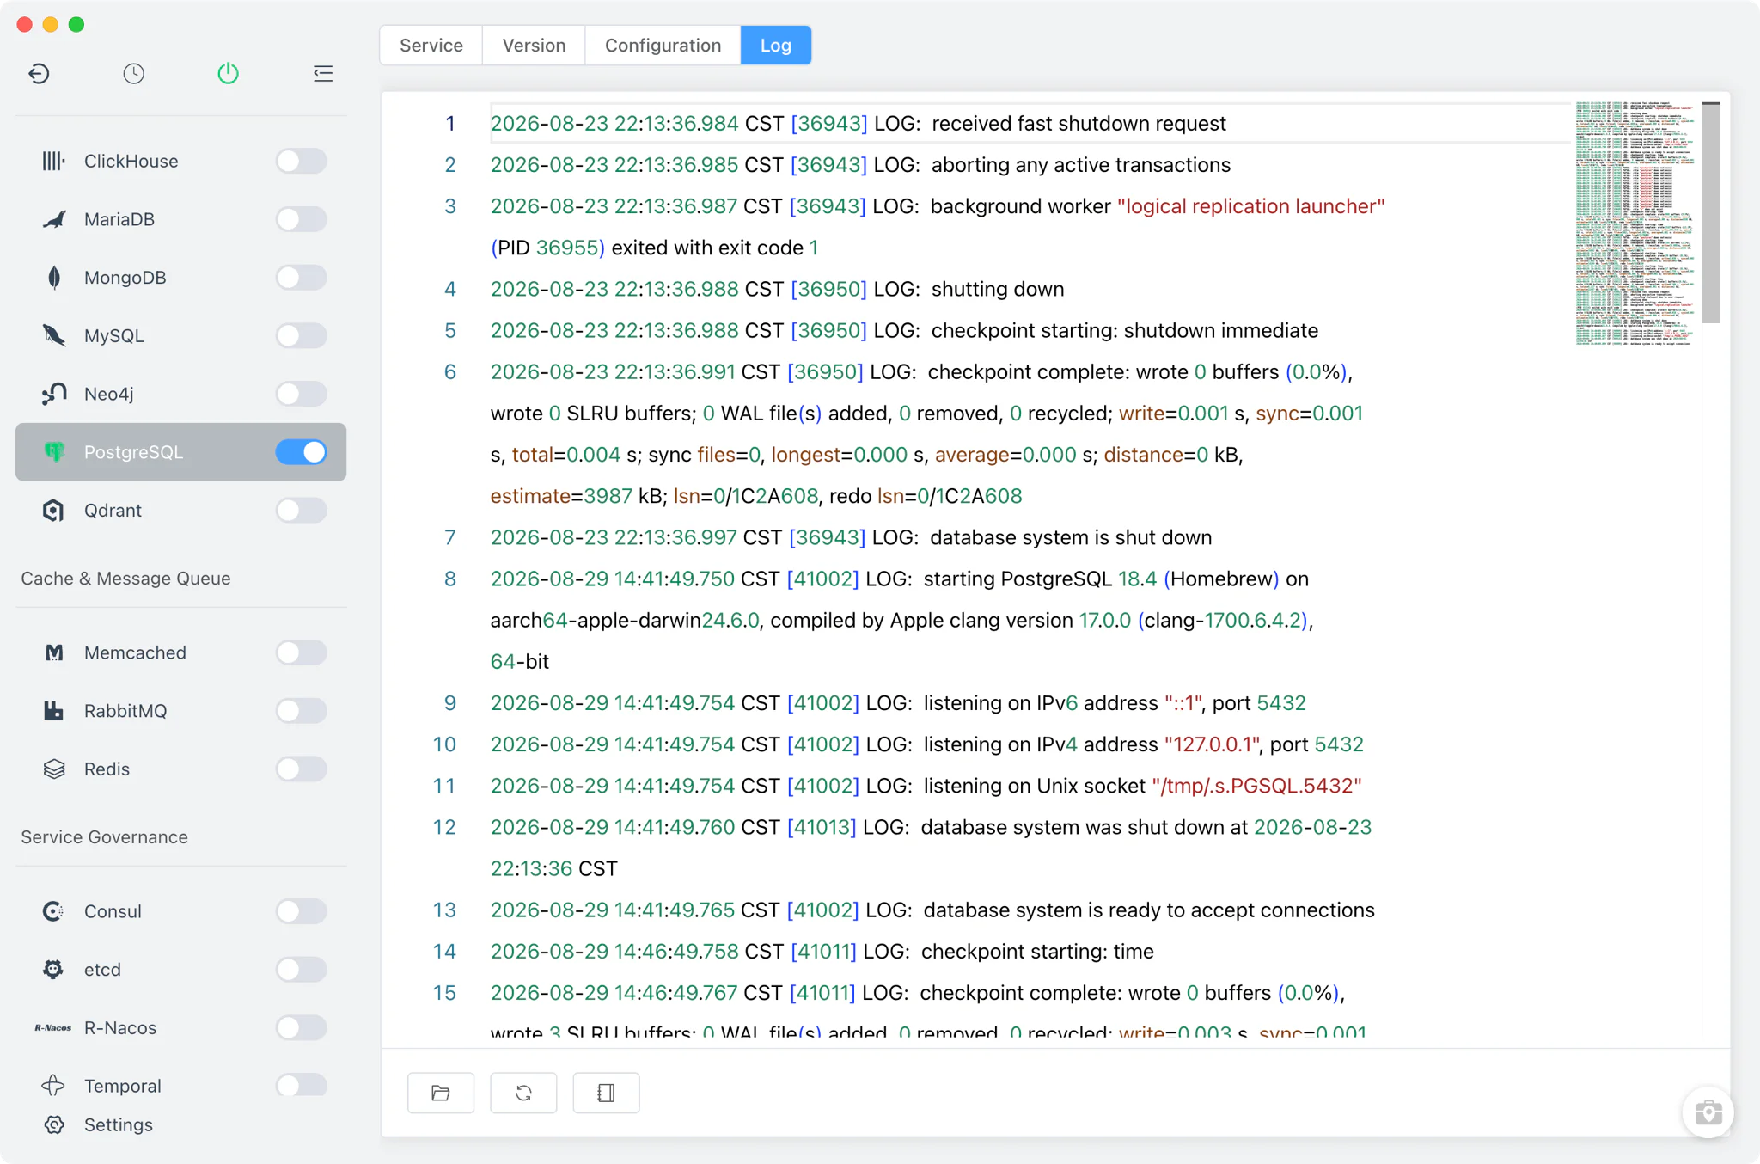Enable the MariaDB service toggle
This screenshot has height=1164, width=1760.
click(301, 219)
